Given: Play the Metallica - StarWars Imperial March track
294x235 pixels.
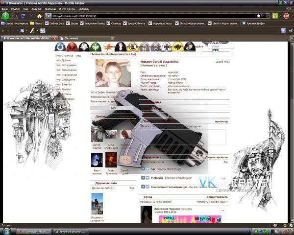Looking at the screenshot, I should tap(143, 177).
